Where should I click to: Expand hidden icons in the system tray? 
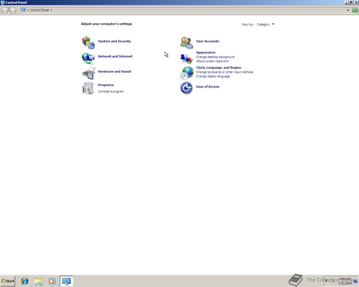(326, 281)
